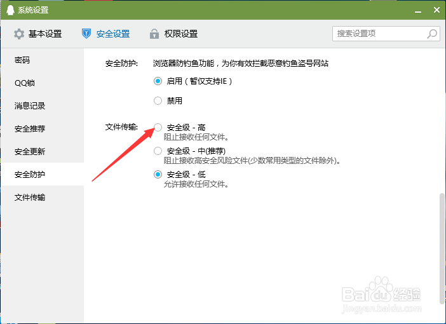Click the vertical scrollbar thumb
The image size is (446, 324).
[442, 249]
